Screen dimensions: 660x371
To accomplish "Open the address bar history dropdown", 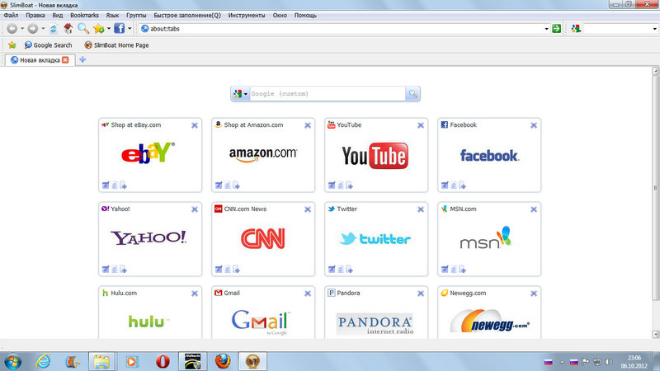I will pyautogui.click(x=546, y=29).
